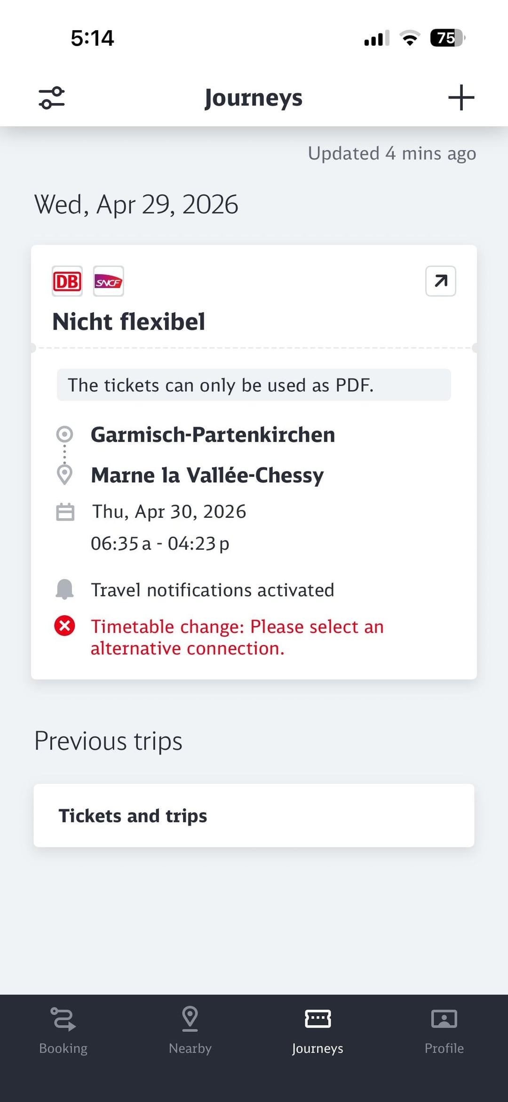The image size is (508, 1102).
Task: Switch to the Booking tab
Action: (63, 1030)
